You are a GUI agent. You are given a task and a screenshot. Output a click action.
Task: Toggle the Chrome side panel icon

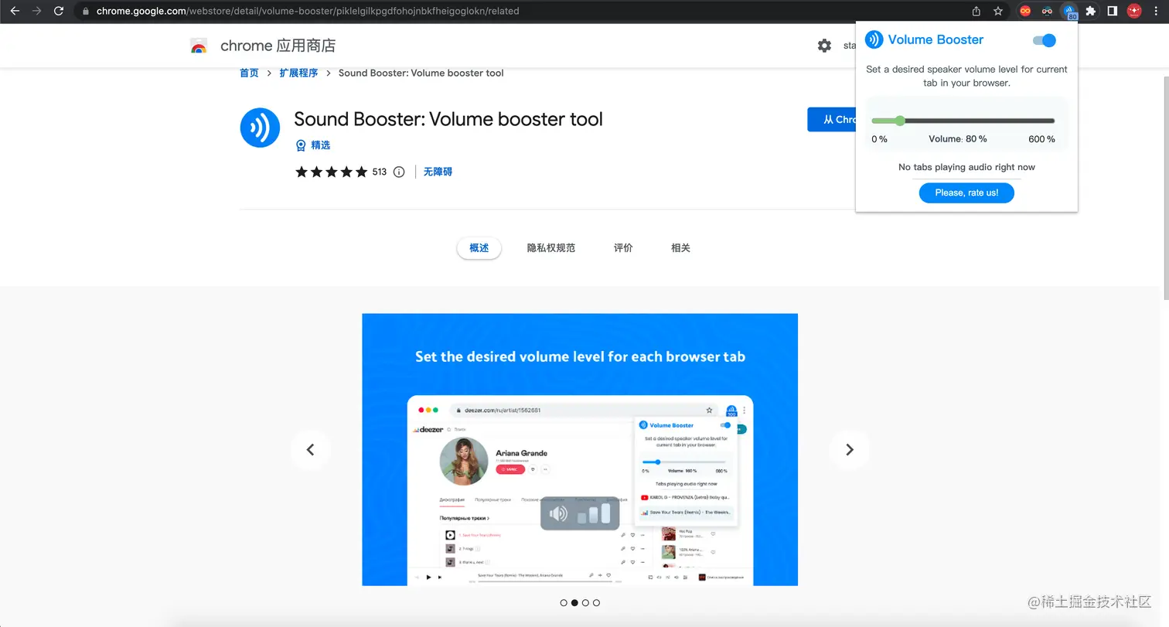(1113, 12)
